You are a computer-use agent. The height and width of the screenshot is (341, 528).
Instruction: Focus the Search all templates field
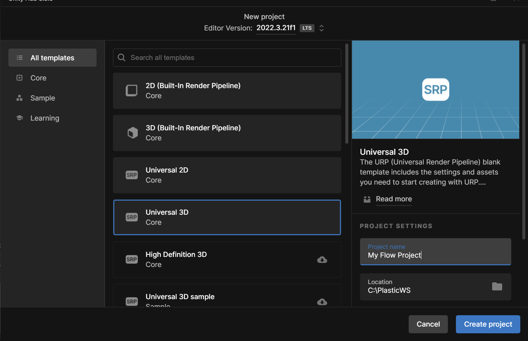[231, 58]
